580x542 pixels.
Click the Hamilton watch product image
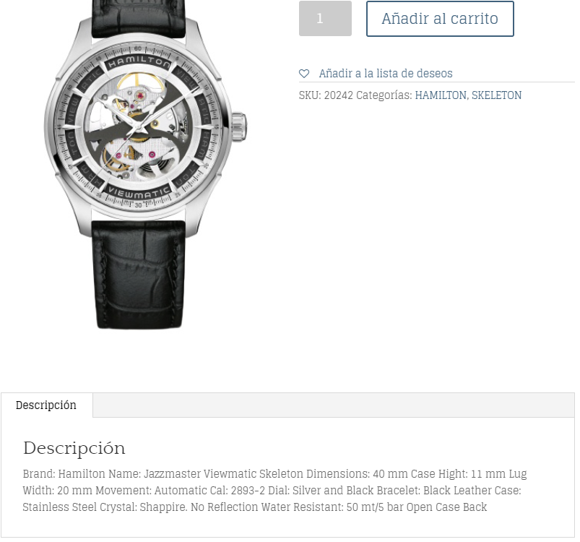(145, 165)
